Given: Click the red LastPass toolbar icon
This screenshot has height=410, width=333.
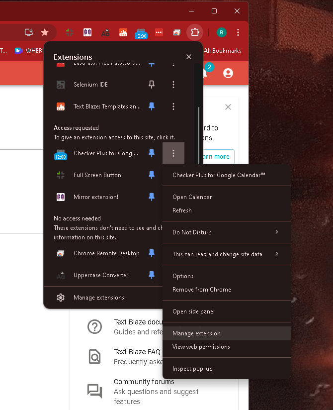Looking at the screenshot, I should tap(159, 32).
